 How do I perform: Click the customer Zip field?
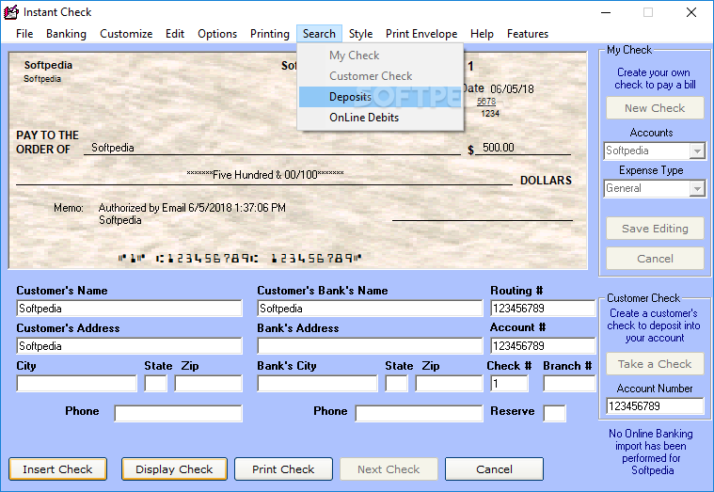point(208,384)
